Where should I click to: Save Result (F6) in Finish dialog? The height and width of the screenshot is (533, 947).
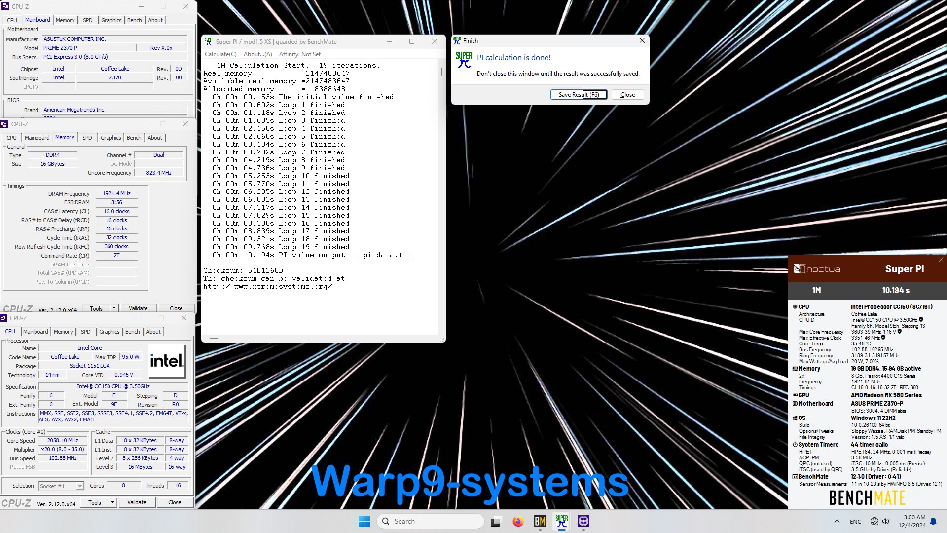tap(579, 95)
